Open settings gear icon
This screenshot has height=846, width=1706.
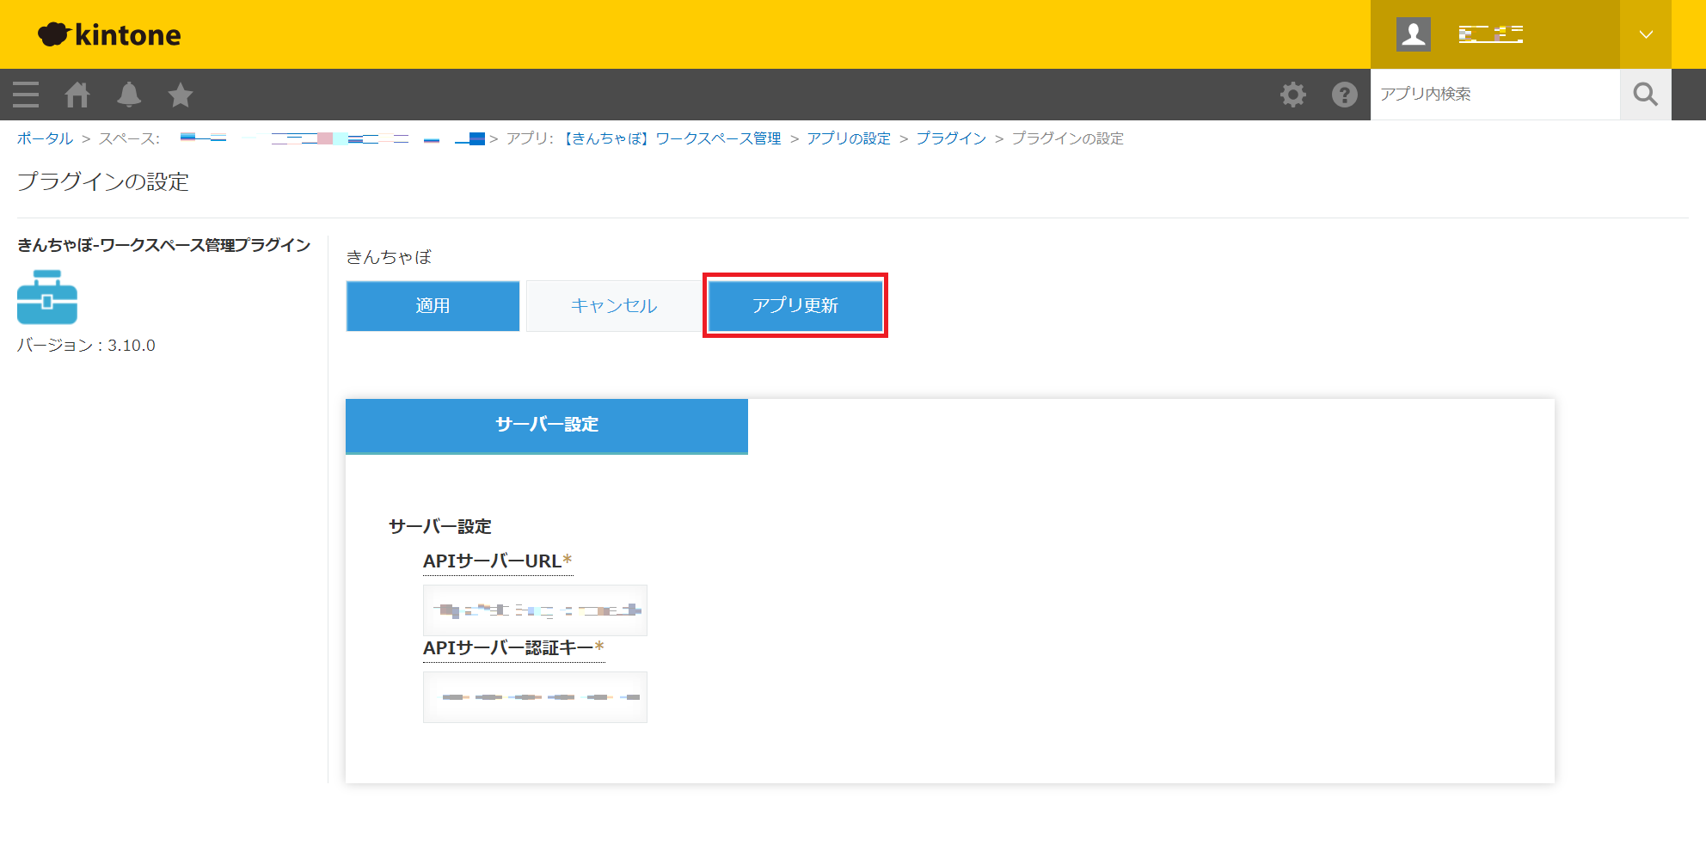[x=1292, y=94]
